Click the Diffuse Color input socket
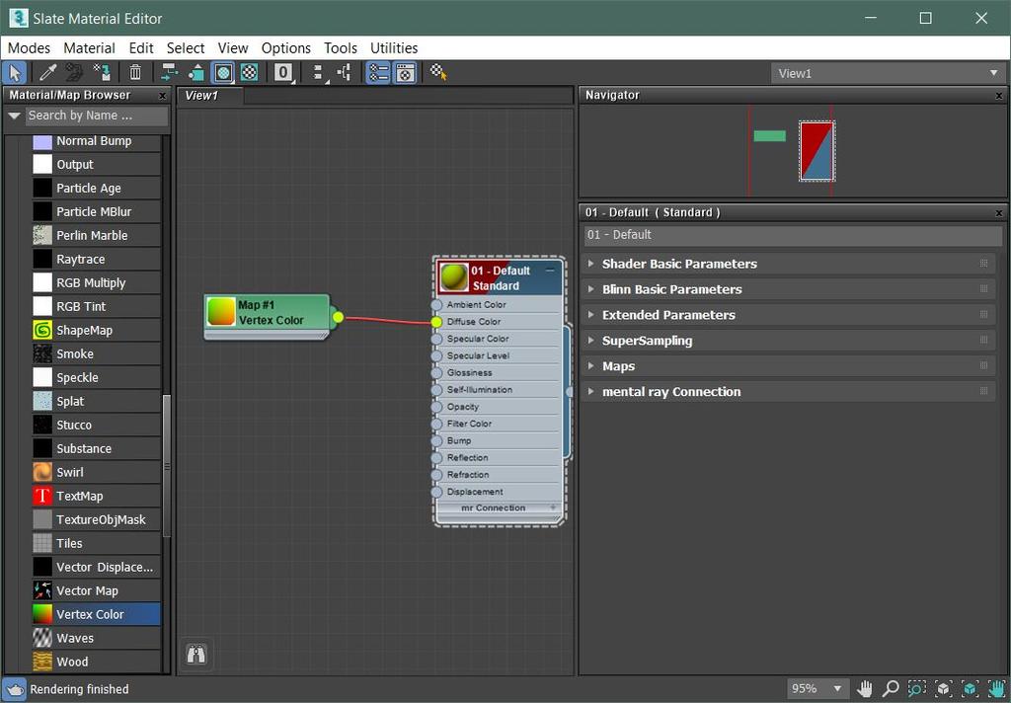The height and width of the screenshot is (703, 1011). [x=436, y=322]
